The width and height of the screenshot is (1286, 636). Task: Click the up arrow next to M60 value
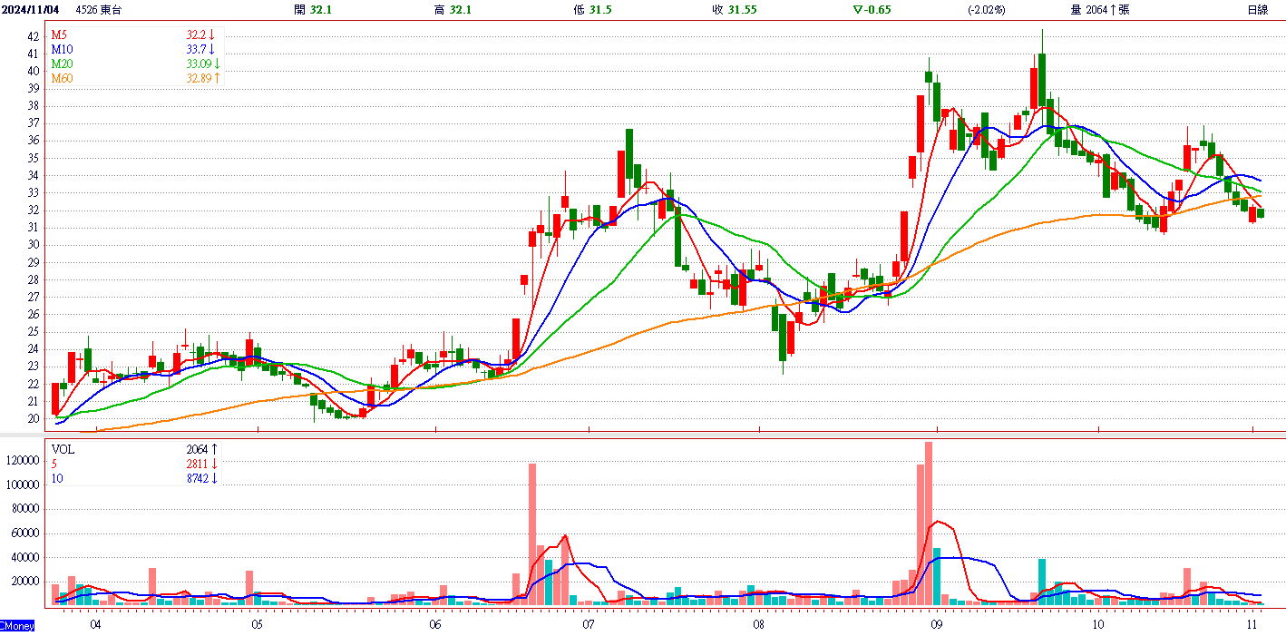pyautogui.click(x=217, y=79)
